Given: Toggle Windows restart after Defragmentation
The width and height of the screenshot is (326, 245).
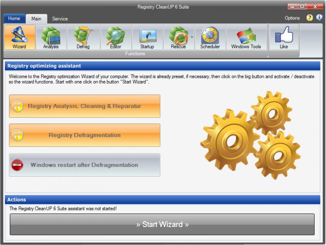Looking at the screenshot, I should tap(85, 165).
